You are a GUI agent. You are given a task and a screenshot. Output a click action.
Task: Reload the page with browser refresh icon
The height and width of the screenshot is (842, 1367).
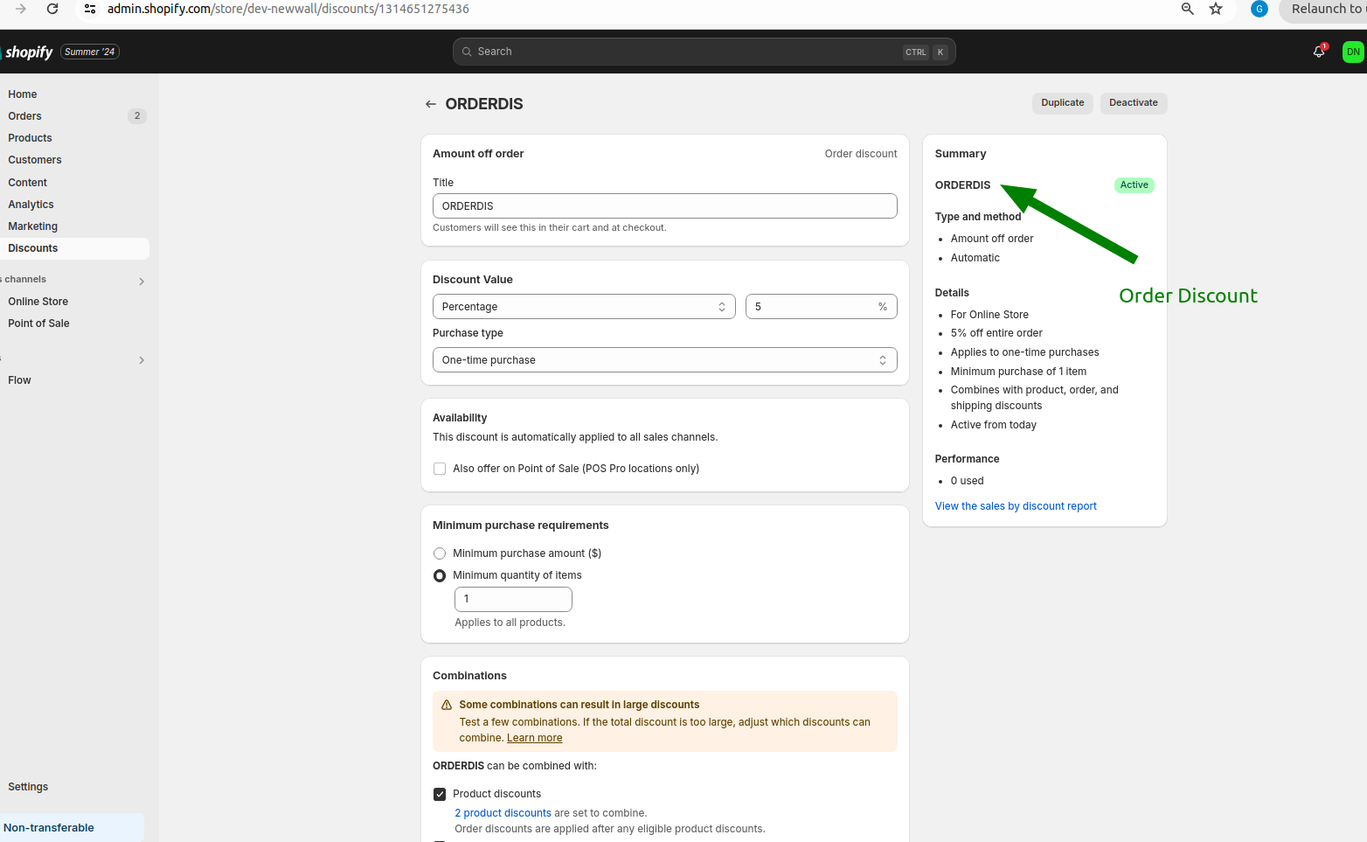[52, 9]
